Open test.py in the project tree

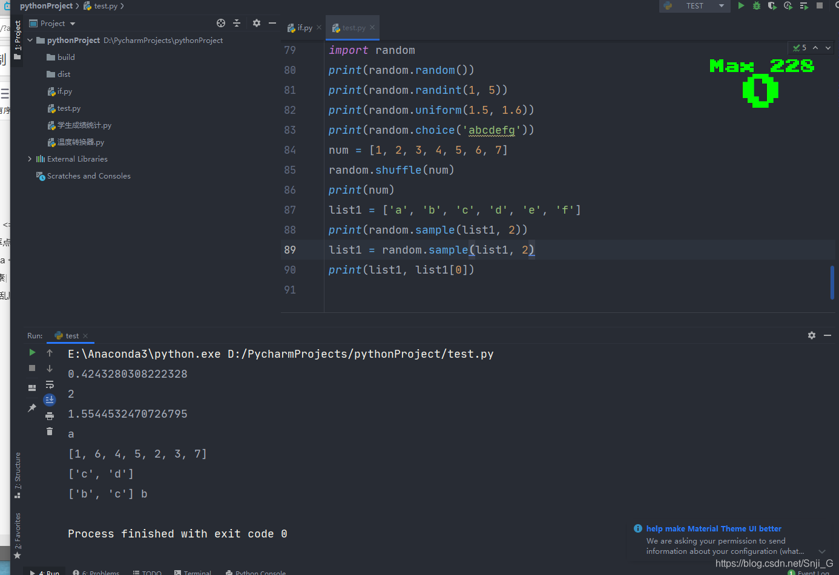click(64, 108)
